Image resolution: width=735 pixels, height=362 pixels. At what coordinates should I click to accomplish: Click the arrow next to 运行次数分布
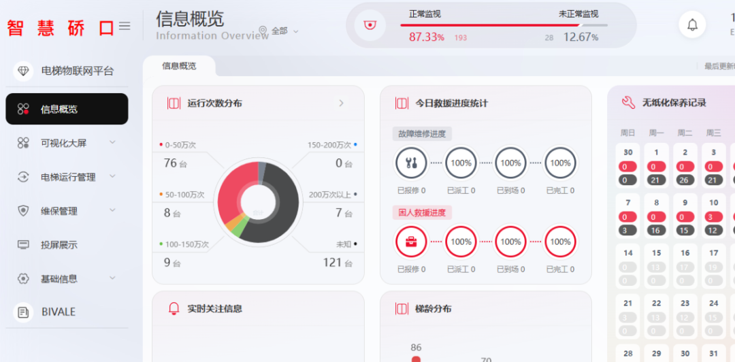341,103
